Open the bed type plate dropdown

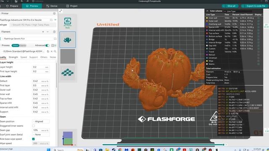click(33, 25)
